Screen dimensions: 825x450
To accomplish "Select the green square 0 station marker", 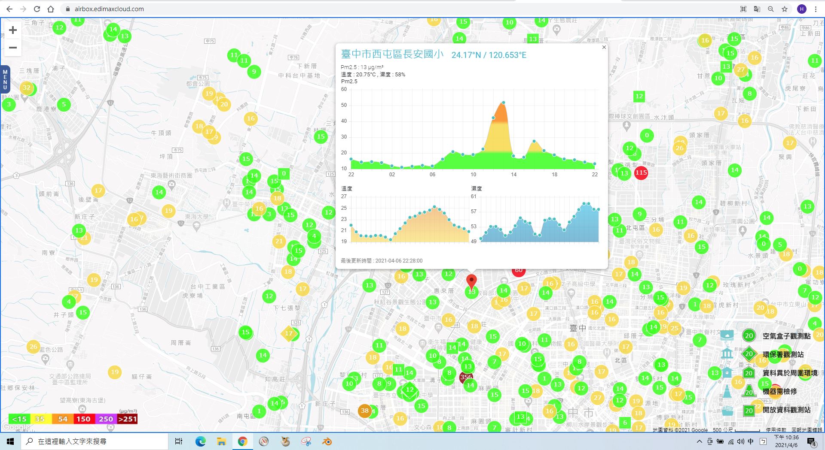I will click(x=284, y=173).
